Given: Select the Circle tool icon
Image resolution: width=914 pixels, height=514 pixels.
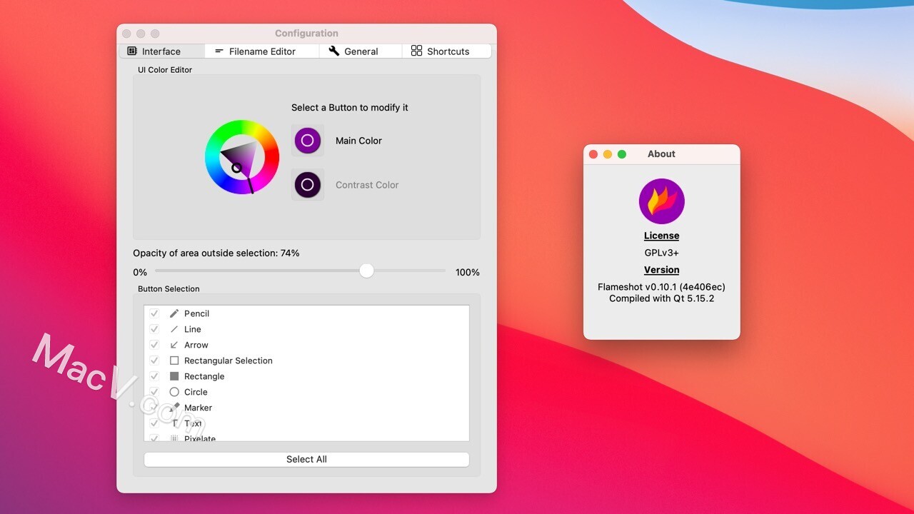Looking at the screenshot, I should pos(174,392).
